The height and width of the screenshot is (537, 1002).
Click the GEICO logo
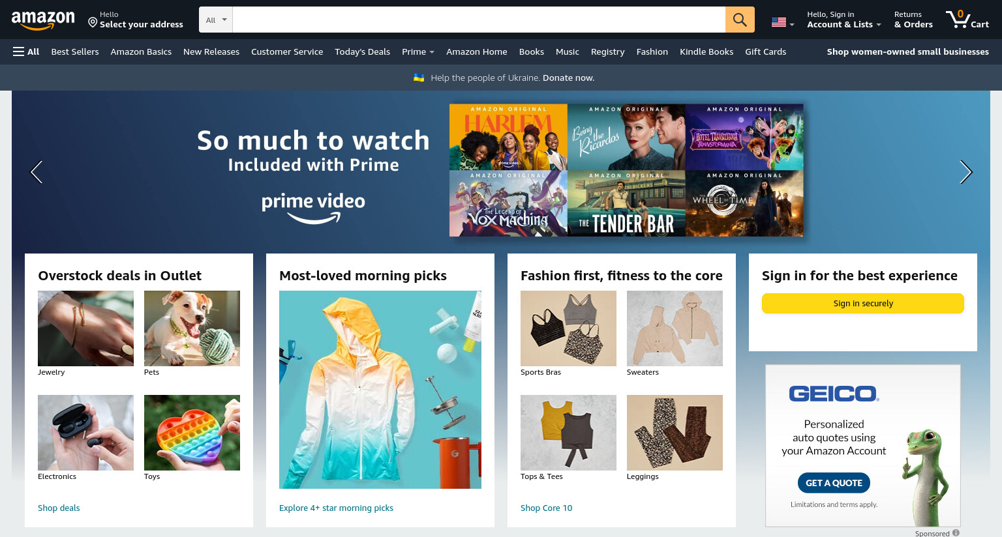point(834,394)
